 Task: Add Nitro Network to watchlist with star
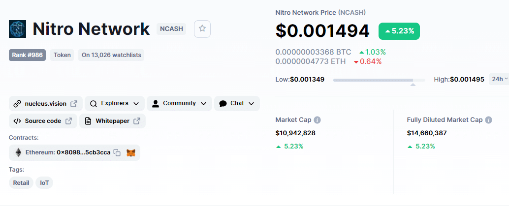pyautogui.click(x=202, y=29)
